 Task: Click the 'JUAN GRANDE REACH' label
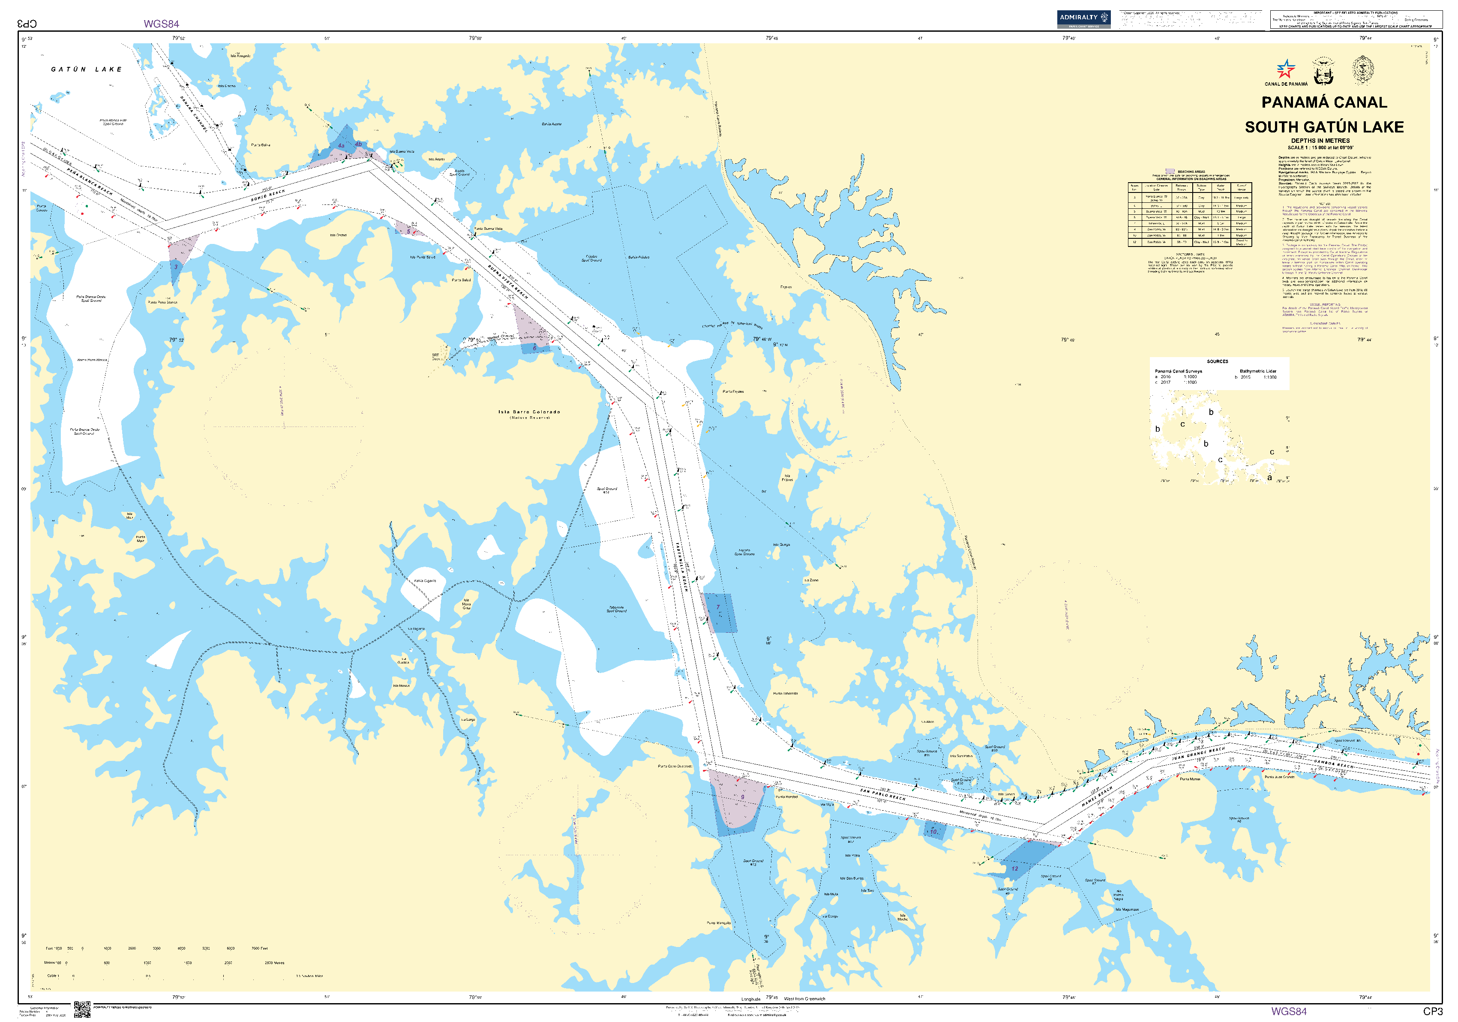click(1198, 754)
